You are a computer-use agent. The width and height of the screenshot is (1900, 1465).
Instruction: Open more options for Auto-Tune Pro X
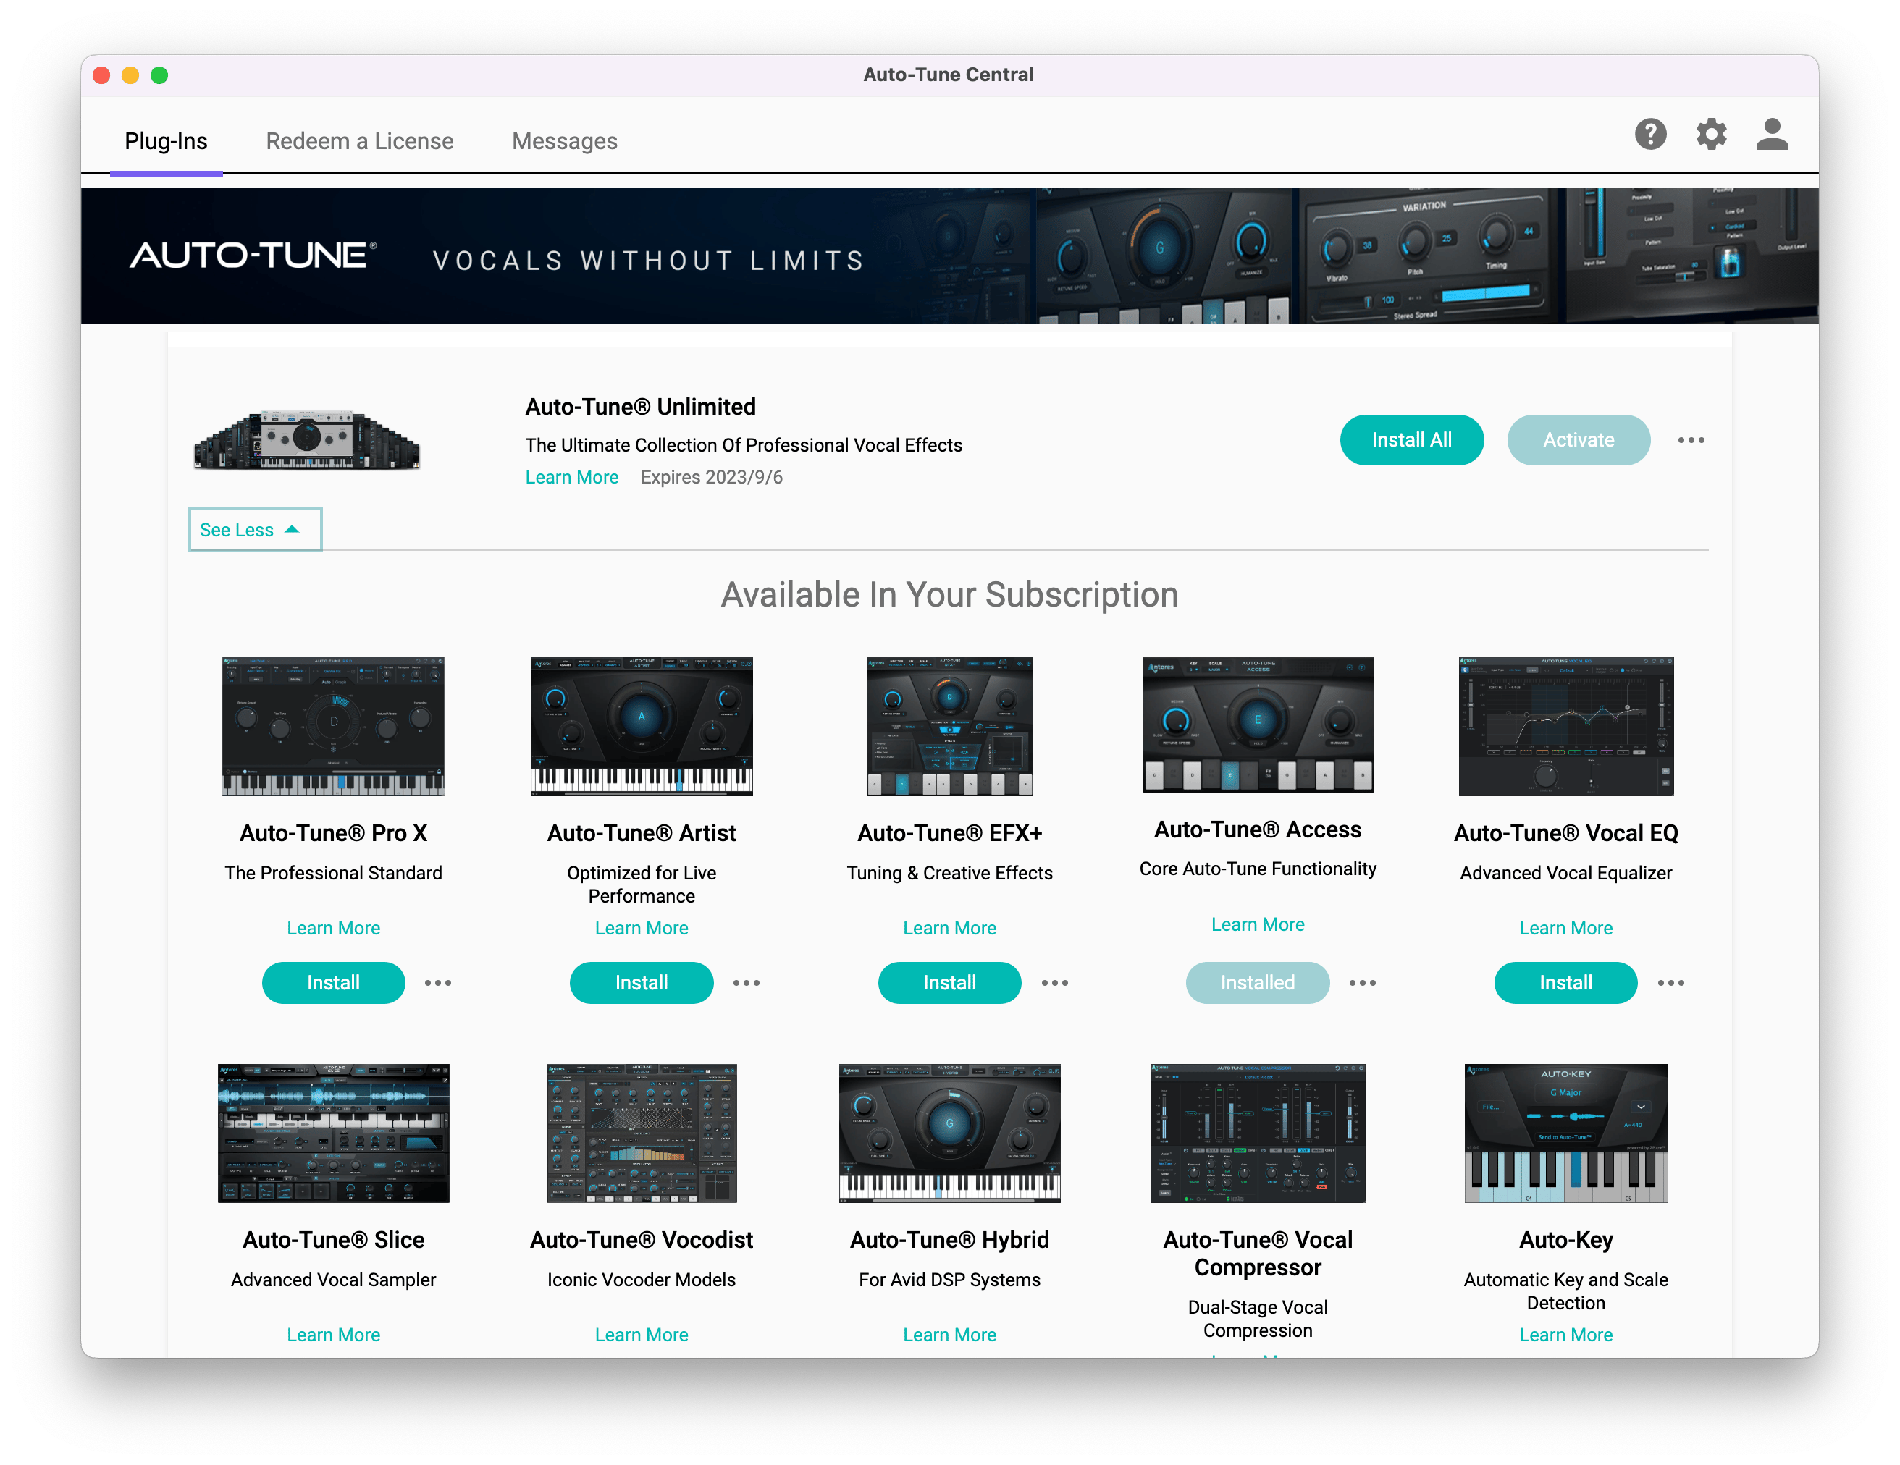pyautogui.click(x=437, y=982)
